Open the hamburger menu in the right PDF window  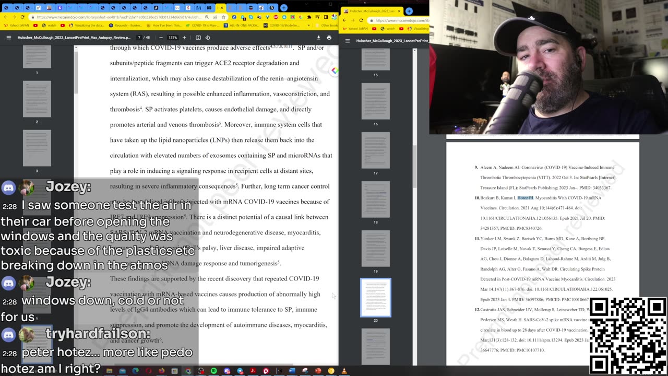pyautogui.click(x=348, y=40)
